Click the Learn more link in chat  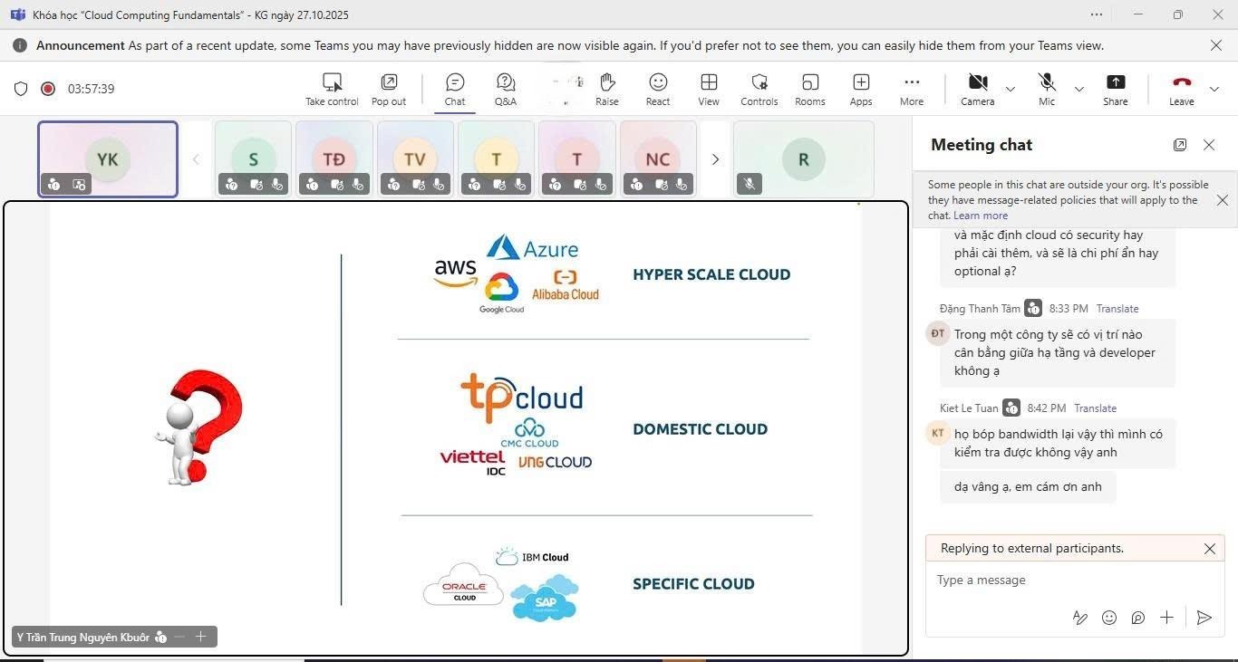coord(981,216)
